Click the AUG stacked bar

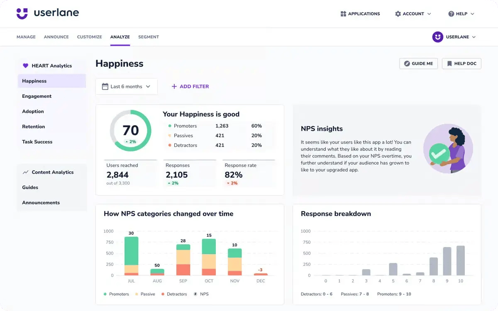tap(157, 272)
